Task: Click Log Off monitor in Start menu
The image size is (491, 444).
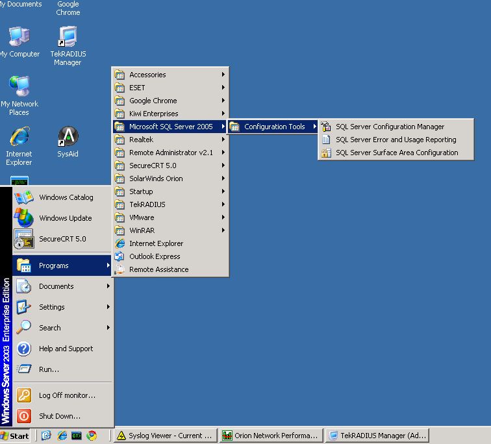Action: (66, 395)
